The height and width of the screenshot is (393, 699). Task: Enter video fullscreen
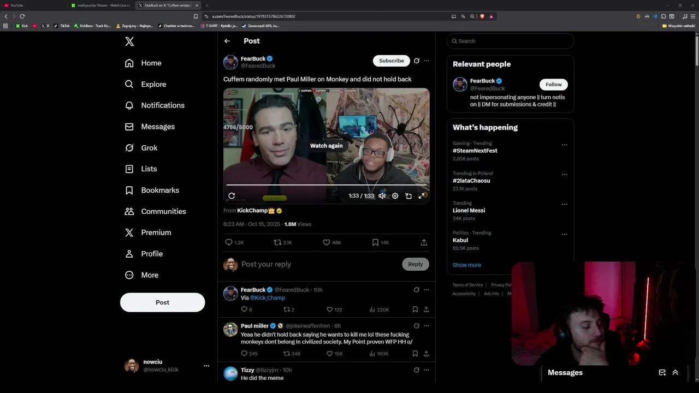pyautogui.click(x=422, y=196)
